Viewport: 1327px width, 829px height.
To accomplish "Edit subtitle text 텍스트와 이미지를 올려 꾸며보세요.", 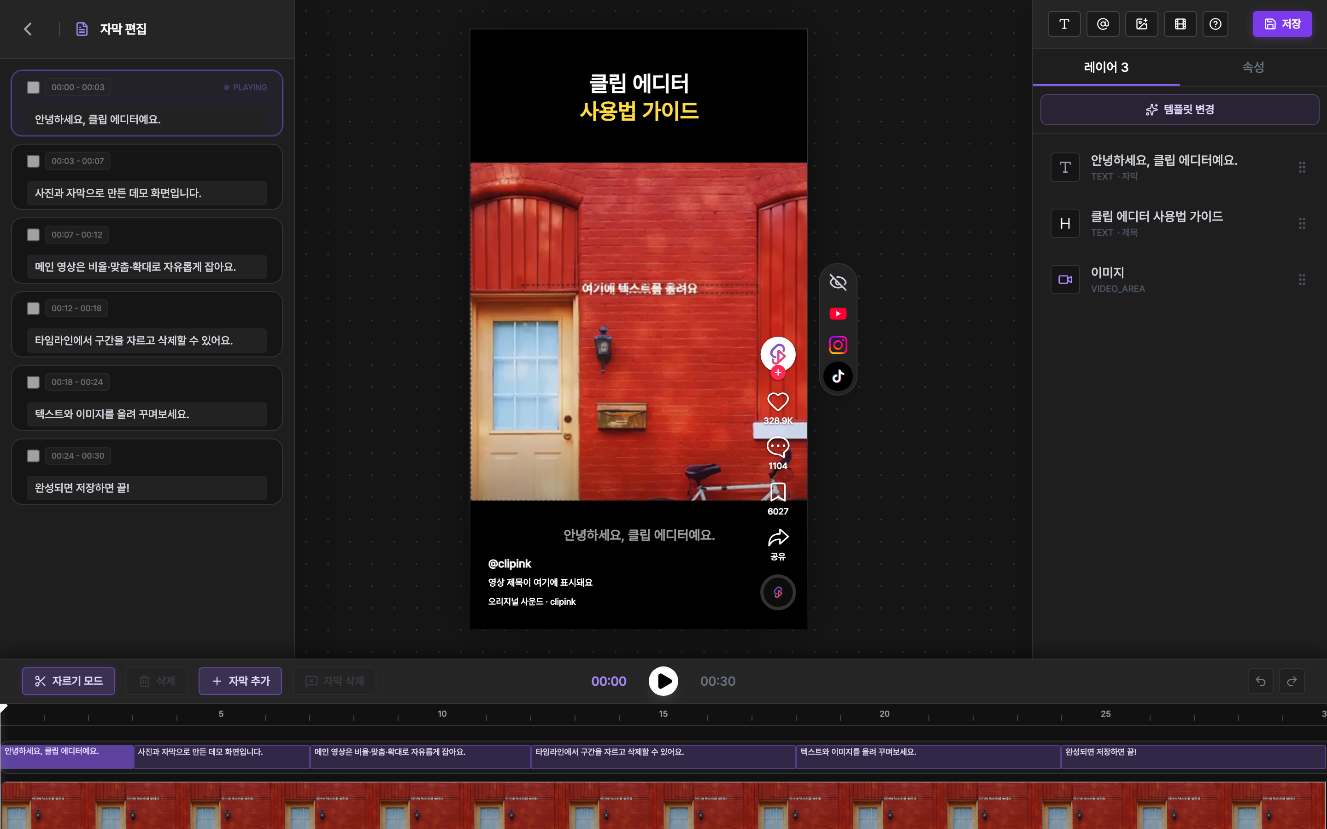I will coord(147,414).
